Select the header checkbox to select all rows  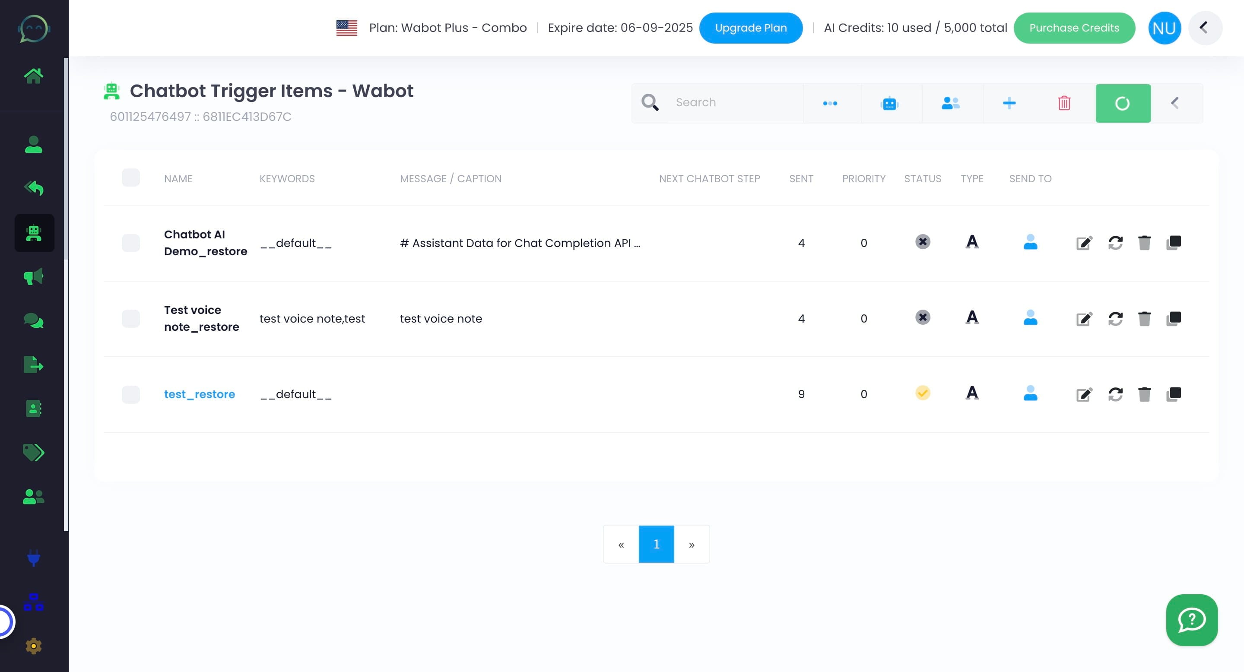point(130,178)
